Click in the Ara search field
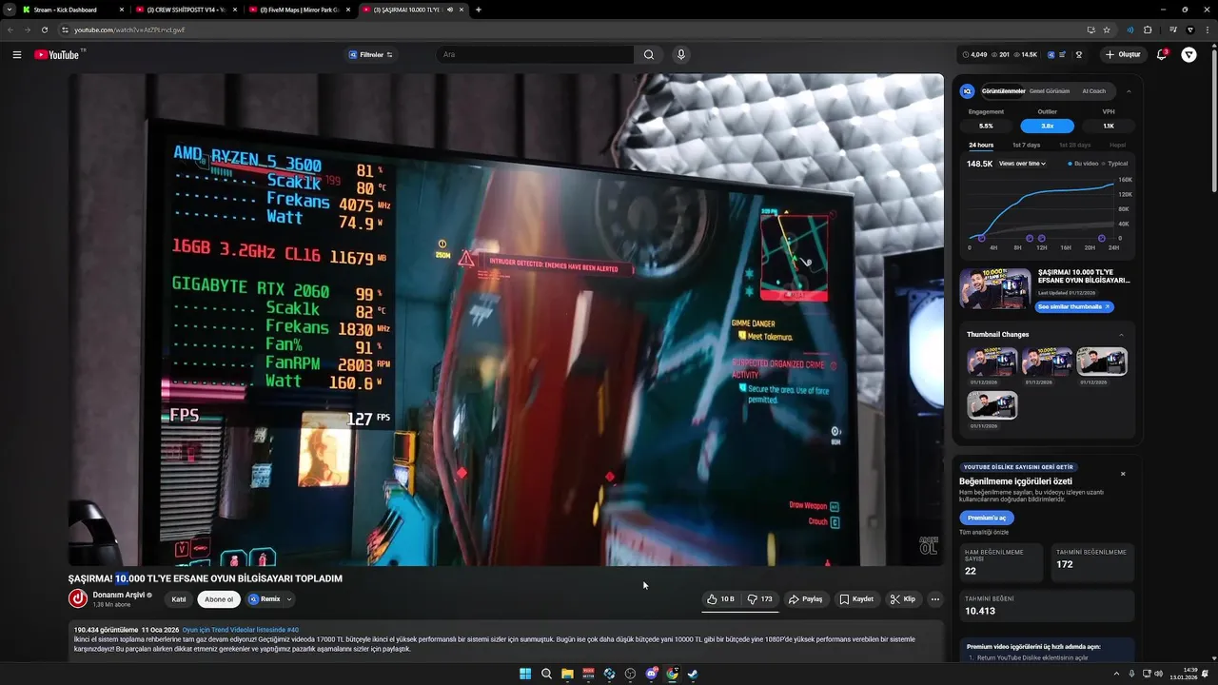 pyautogui.click(x=536, y=54)
